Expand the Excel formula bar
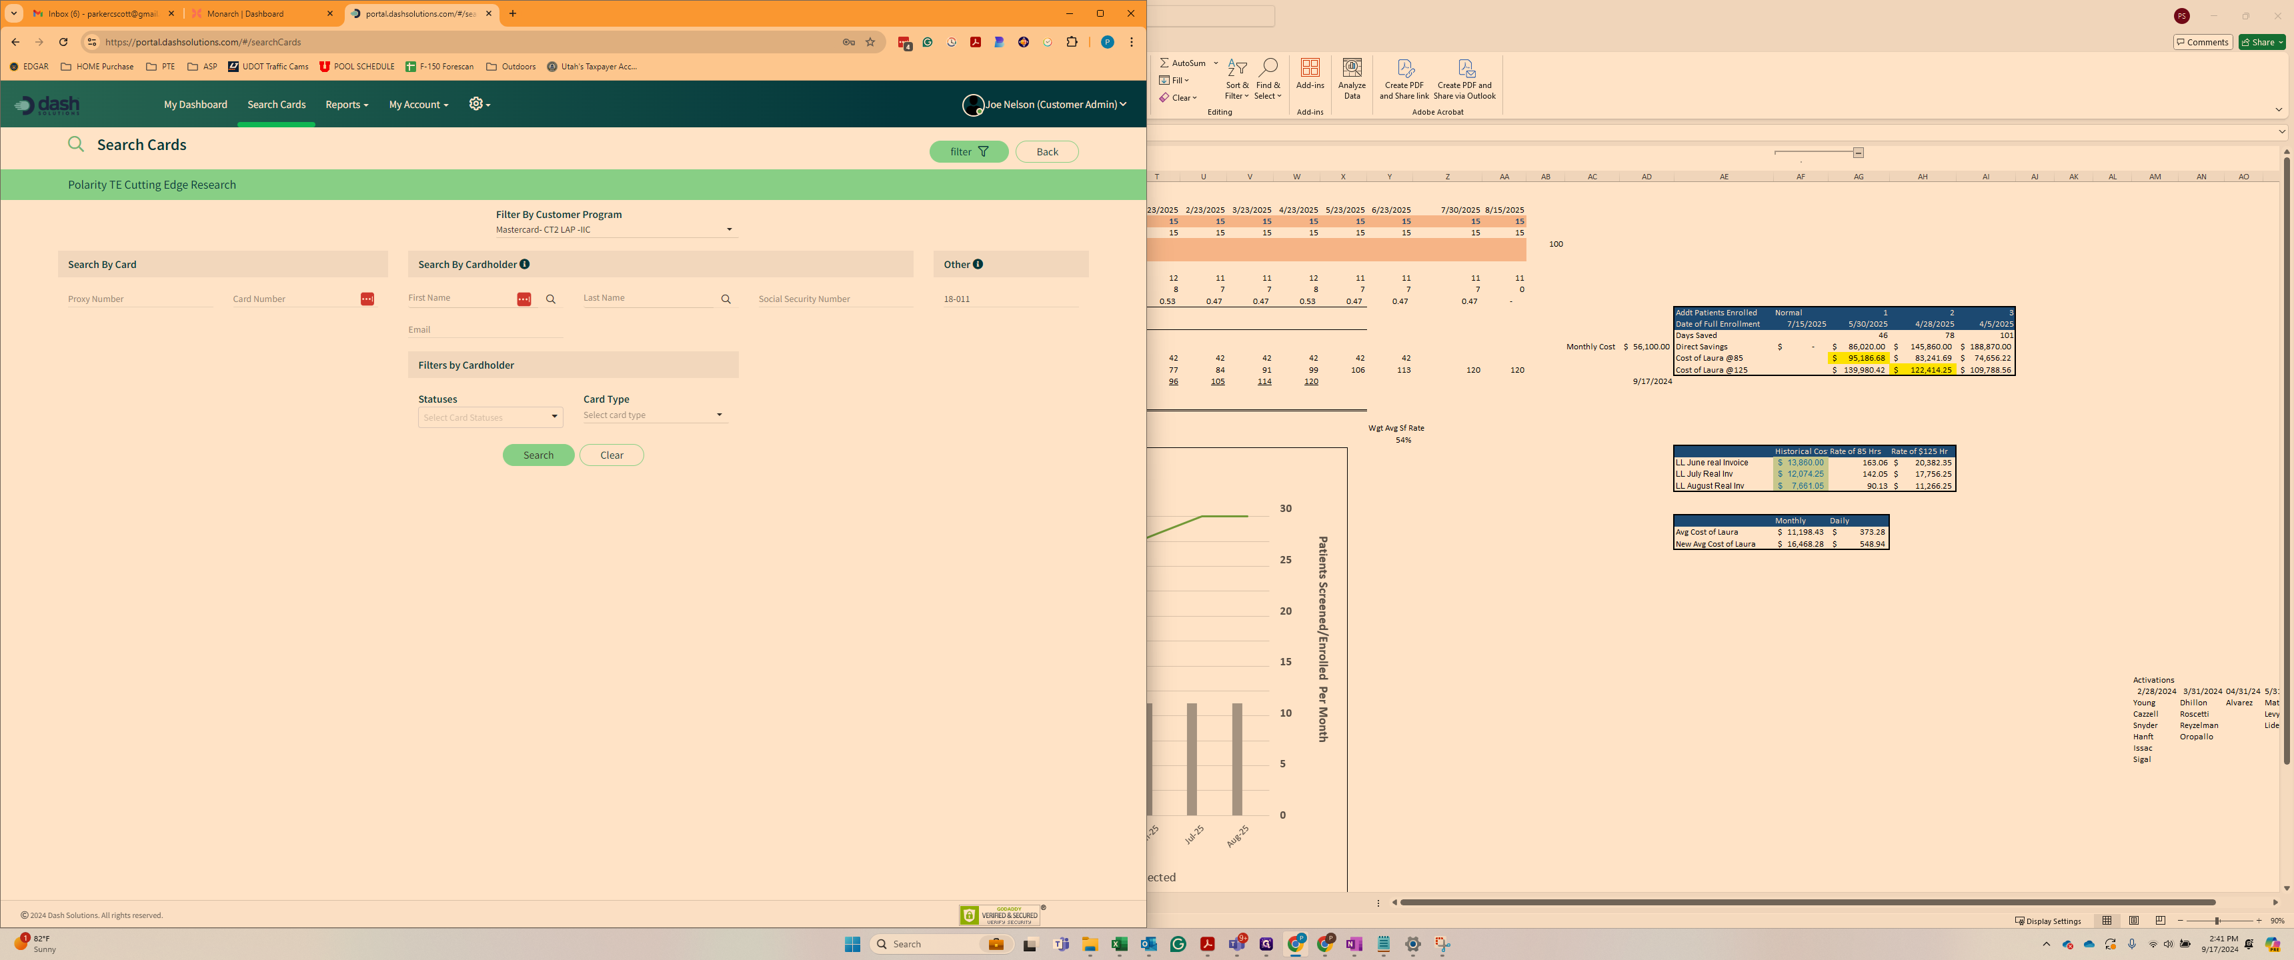 [2281, 132]
